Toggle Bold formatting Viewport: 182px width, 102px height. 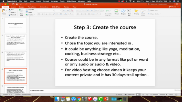(x=39, y=14)
